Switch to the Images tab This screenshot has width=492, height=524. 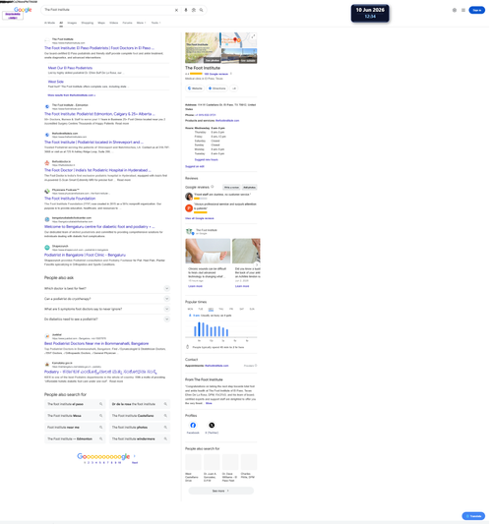(72, 23)
